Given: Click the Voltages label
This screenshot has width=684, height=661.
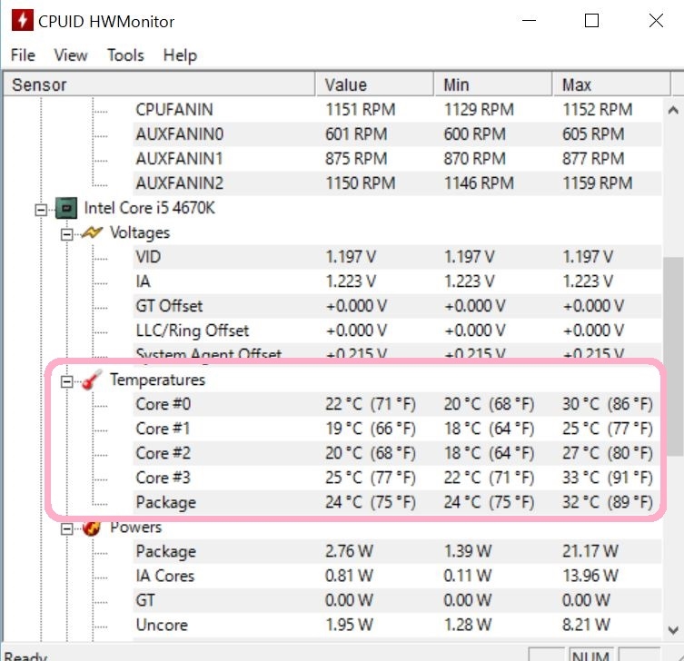Looking at the screenshot, I should (140, 232).
